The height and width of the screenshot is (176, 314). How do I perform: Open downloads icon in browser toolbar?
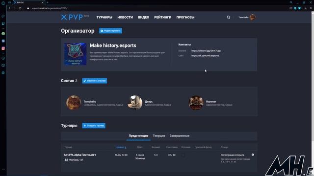306,8
